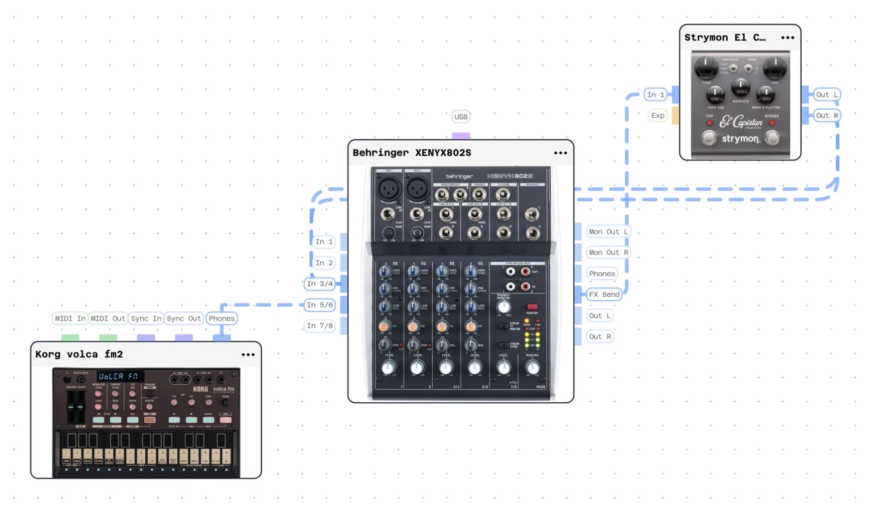The image size is (871, 518).
Task: Click the Korg volca fm2 device title
Action: (79, 354)
